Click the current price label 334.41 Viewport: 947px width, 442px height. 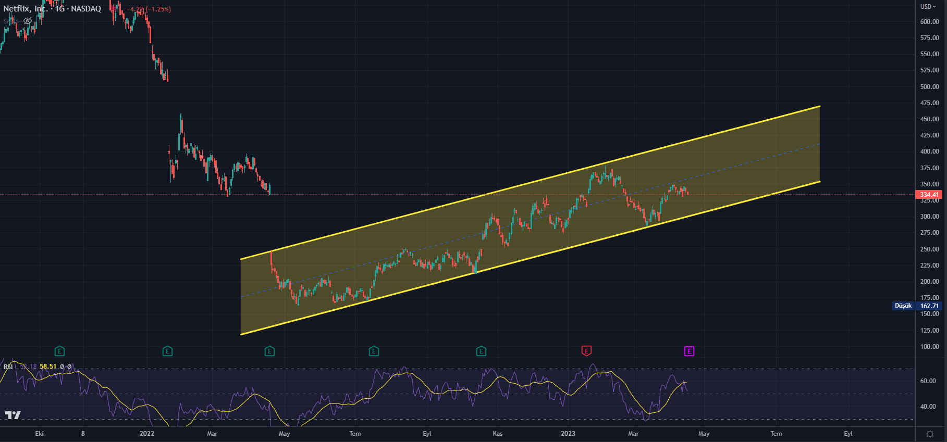(929, 195)
